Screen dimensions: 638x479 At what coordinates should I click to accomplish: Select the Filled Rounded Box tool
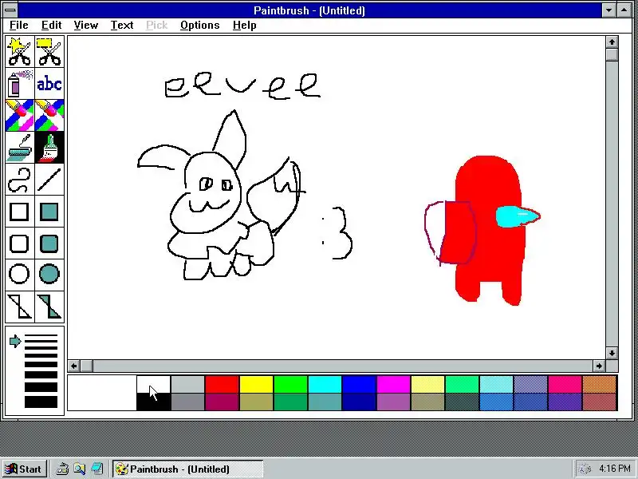click(49, 243)
